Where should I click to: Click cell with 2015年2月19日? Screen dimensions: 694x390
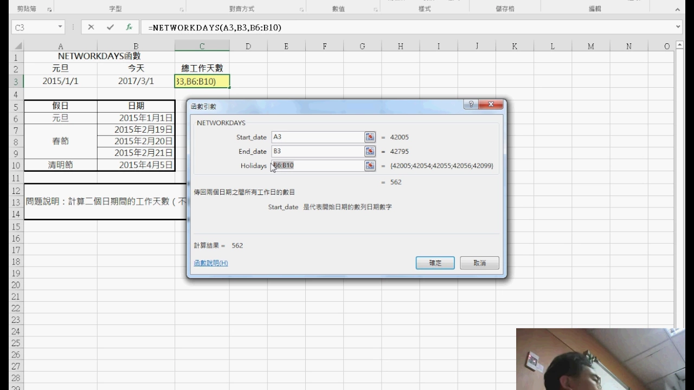[136, 129]
